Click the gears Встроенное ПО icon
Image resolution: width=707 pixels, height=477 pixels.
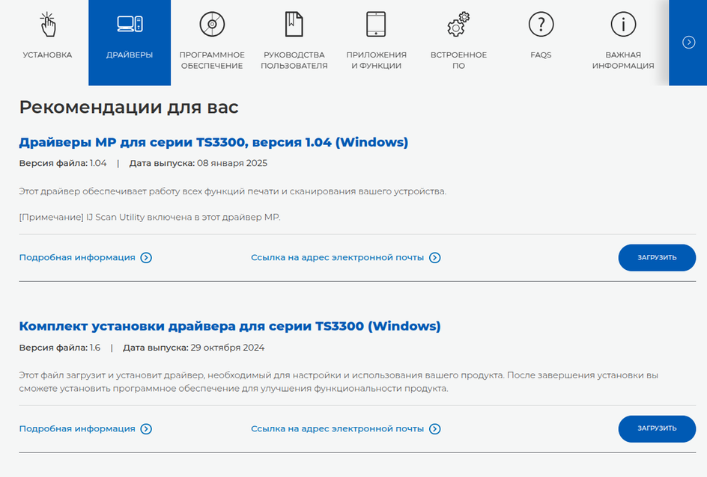pos(458,25)
